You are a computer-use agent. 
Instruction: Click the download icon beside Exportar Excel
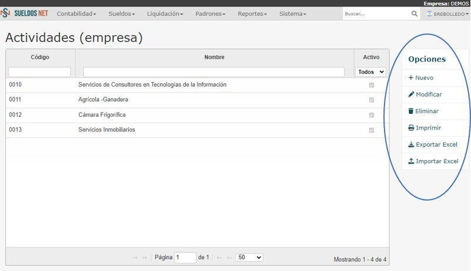point(411,144)
